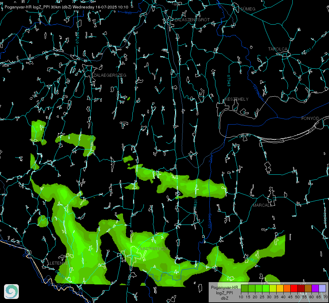Viewport: 329px width, 303px height.
Task: Select the 10-15 dBZ dark green legend swatch
Action: (x=244, y=288)
